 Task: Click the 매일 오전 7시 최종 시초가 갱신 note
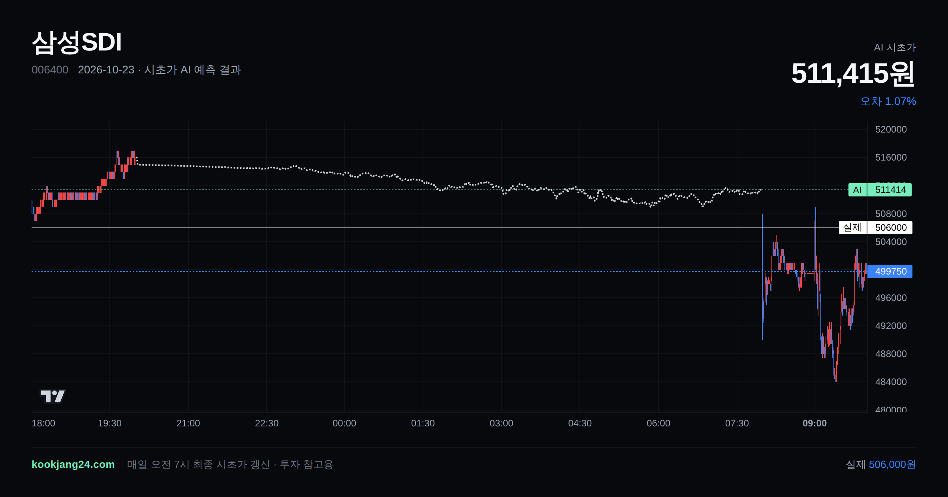coord(198,464)
